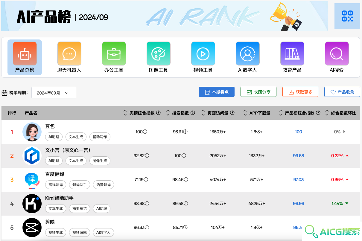Sort by 产品榜综合指数 column arrows
Viewport: 362px width, 241px height.
pos(281,113)
